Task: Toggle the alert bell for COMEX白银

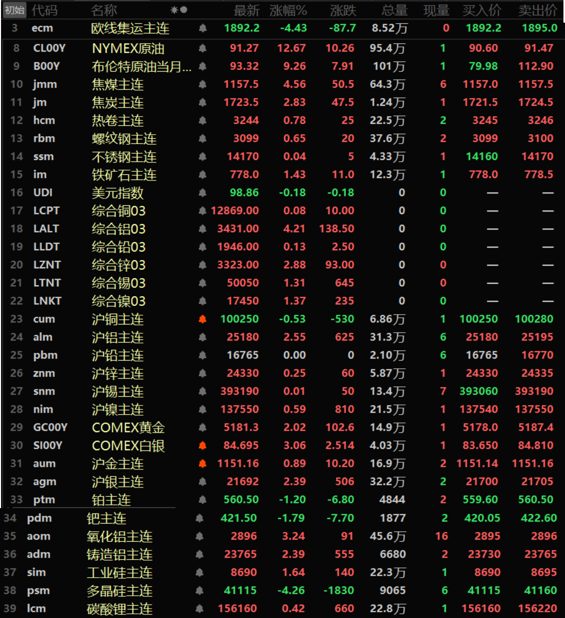Action: [203, 446]
